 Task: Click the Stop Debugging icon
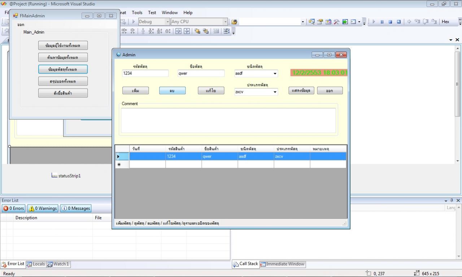click(390, 22)
